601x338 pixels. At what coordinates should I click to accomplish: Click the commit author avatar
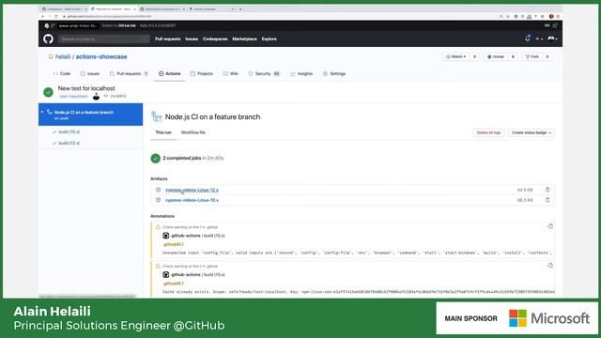(96, 96)
